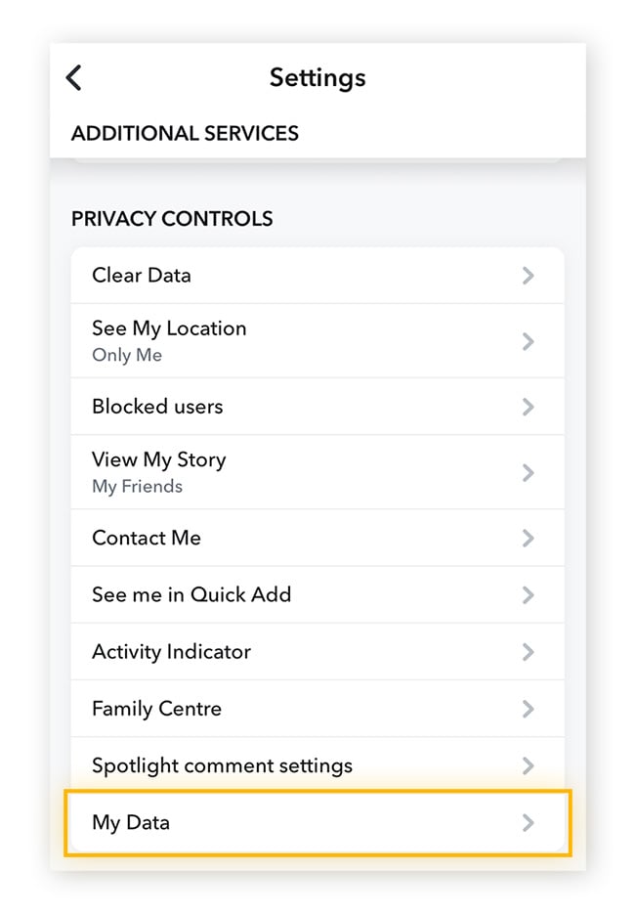Screen dimensions: 635x914
Task: Tap the Contact Me chevron arrow
Action: coord(529,538)
